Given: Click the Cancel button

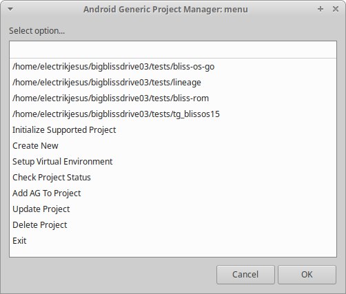Looking at the screenshot, I should 245,275.
